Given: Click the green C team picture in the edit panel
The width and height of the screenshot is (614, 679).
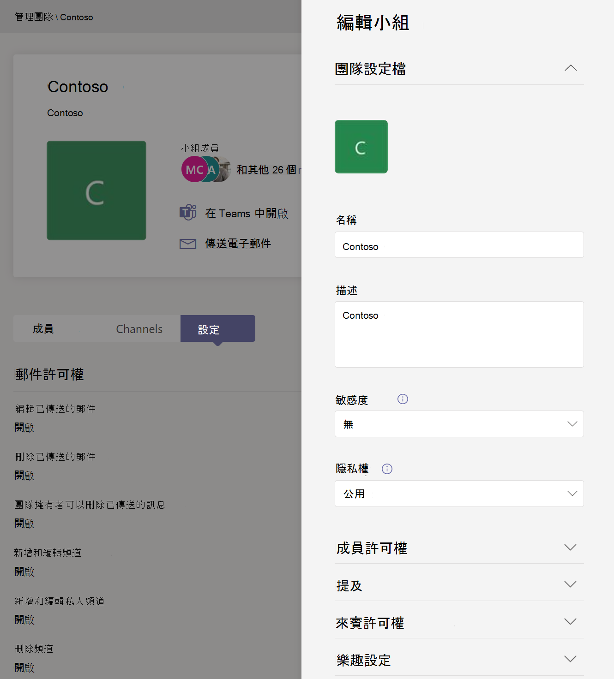Looking at the screenshot, I should click(361, 147).
